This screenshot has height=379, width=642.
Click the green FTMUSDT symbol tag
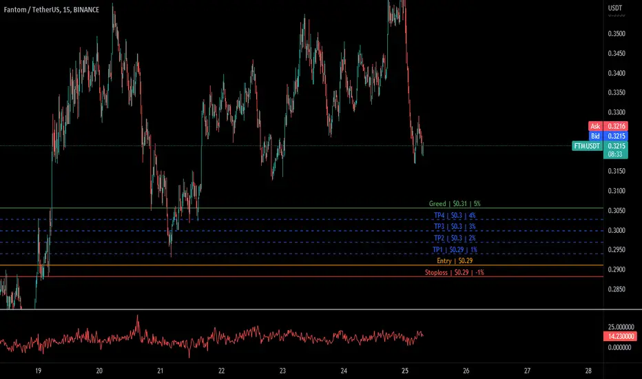(587, 146)
